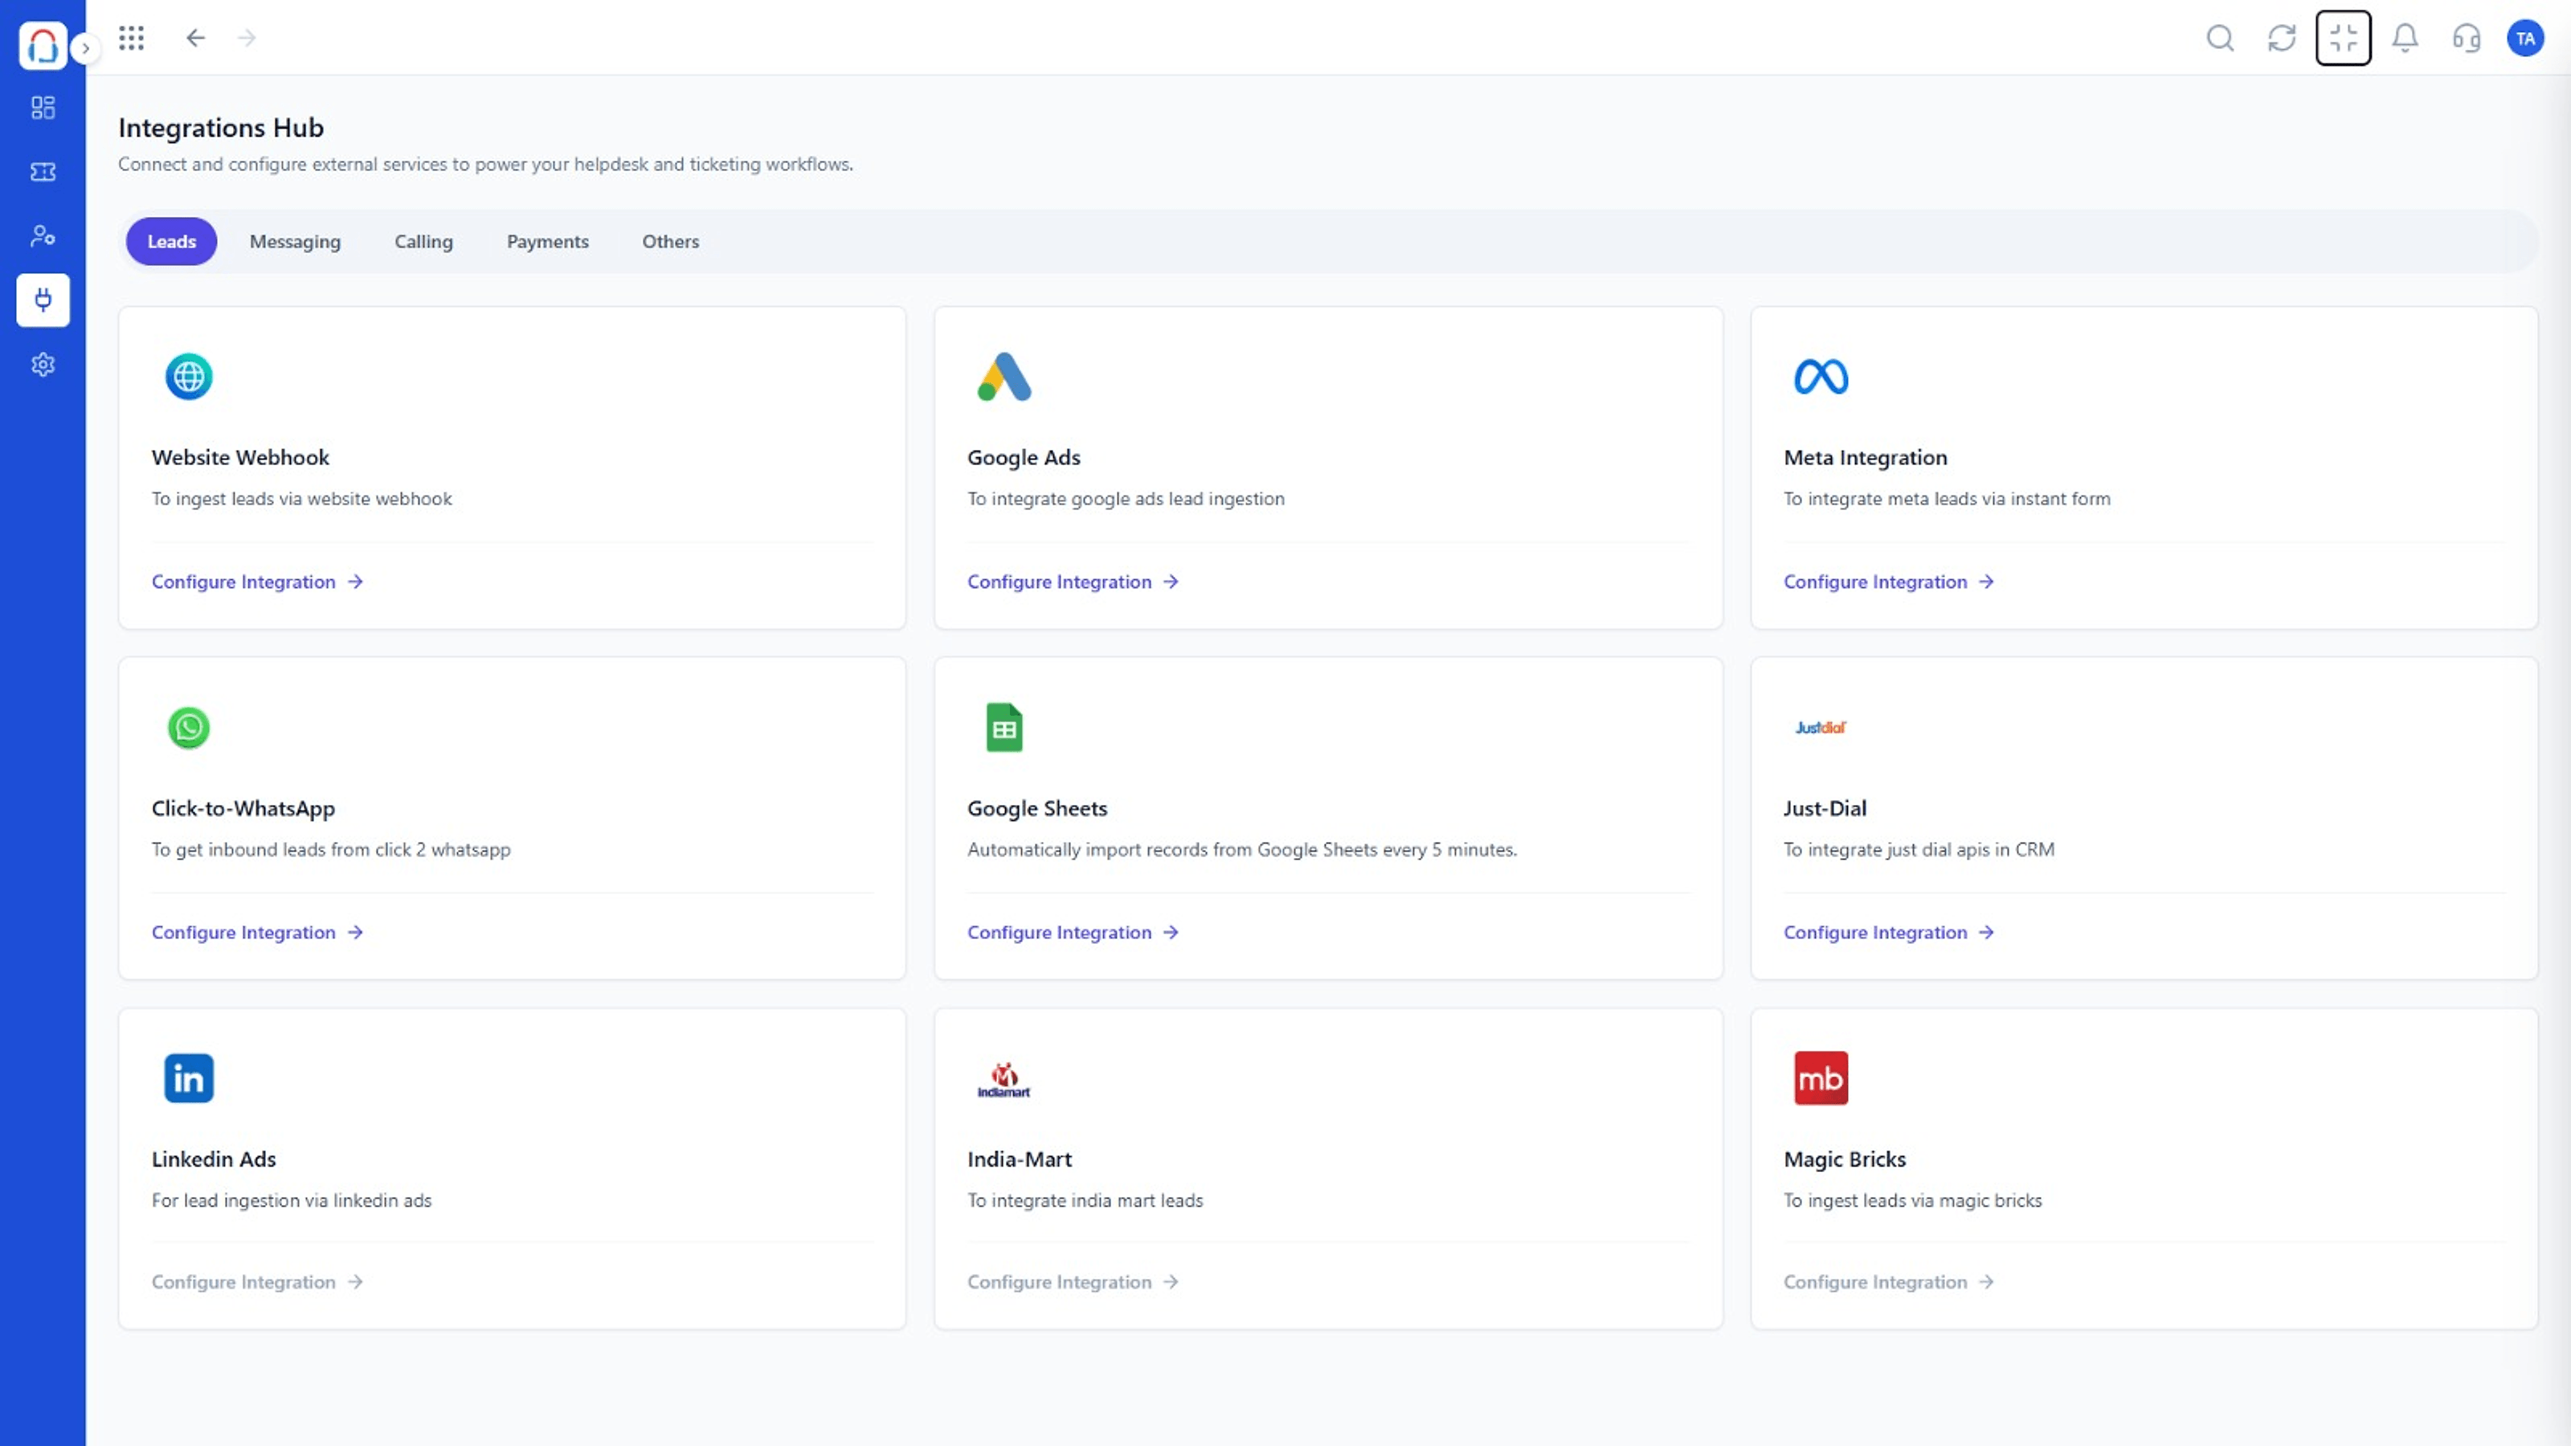
Task: Switch to the Calling tab
Action: (423, 242)
